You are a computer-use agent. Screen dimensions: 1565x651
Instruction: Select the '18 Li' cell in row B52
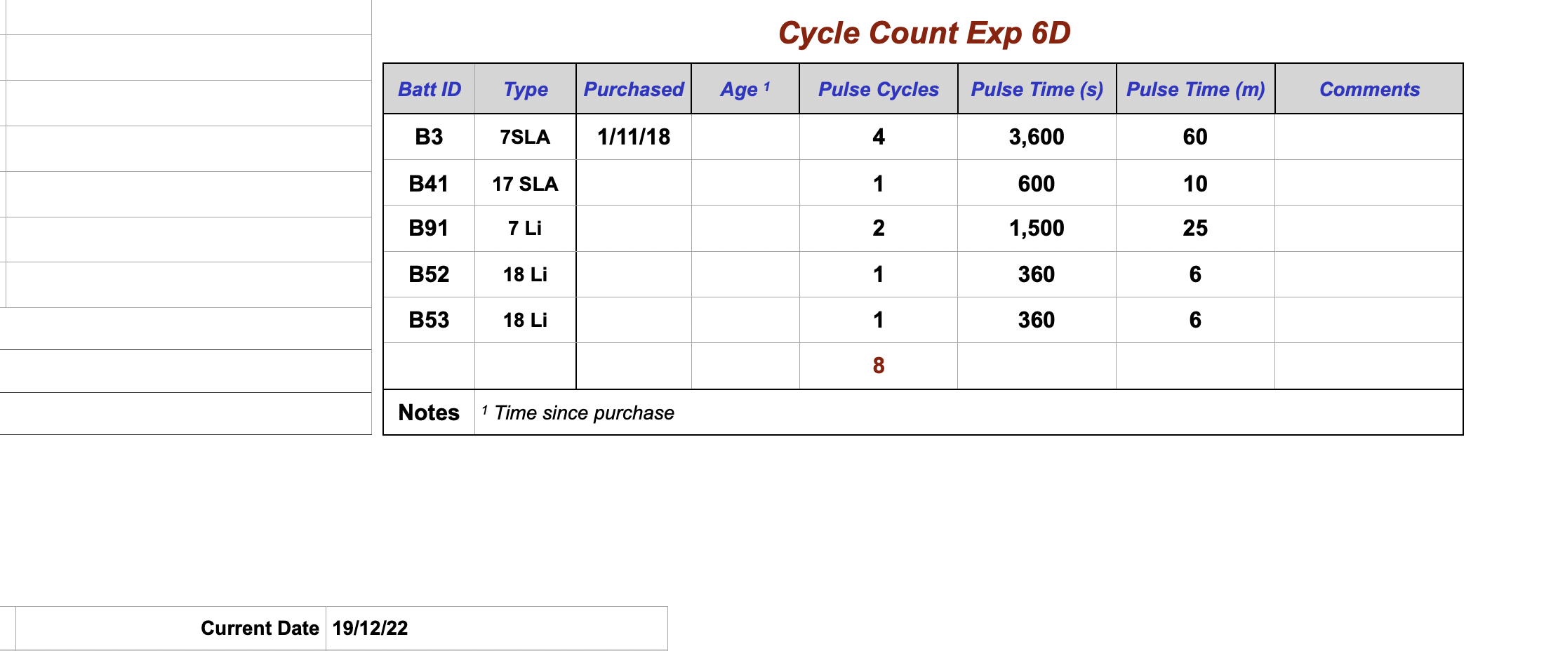coord(526,274)
